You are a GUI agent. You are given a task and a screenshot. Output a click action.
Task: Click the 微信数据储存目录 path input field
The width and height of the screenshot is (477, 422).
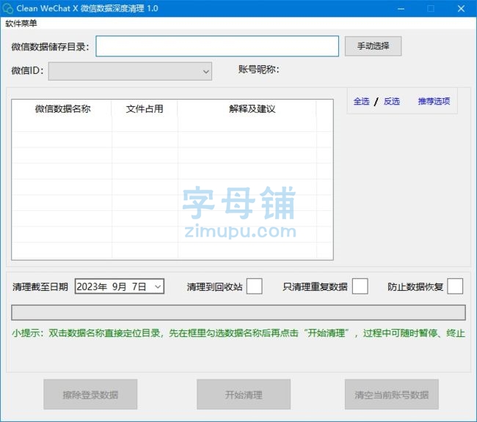tap(217, 46)
